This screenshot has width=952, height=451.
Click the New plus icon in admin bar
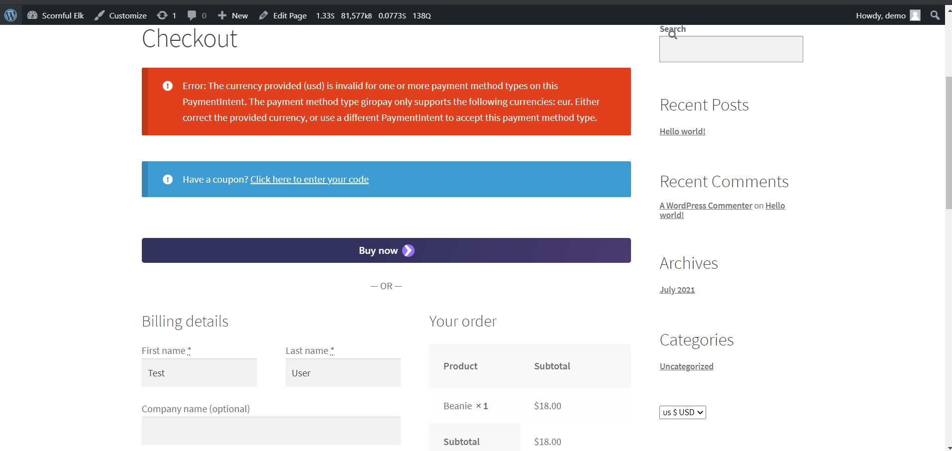222,15
